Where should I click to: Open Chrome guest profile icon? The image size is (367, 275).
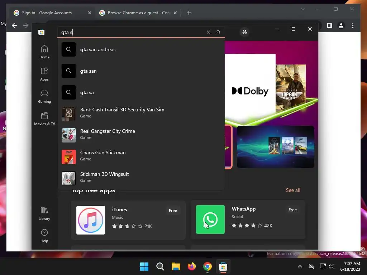[x=341, y=25]
